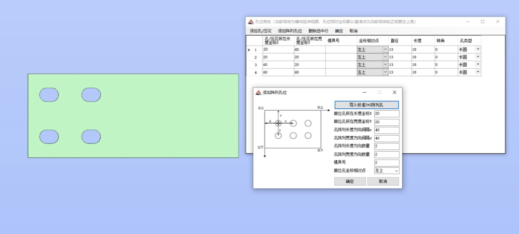The width and height of the screenshot is (519, 234).
Task: Click 添加阵列孔位 in the menu bar
Action: point(290,31)
